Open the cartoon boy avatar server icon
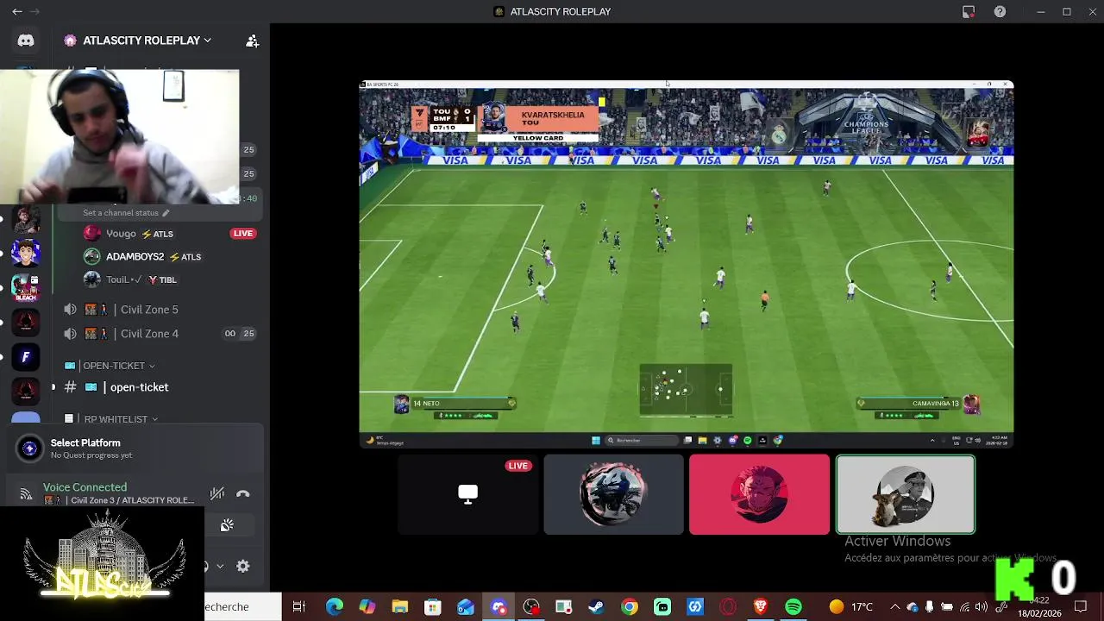1104x621 pixels. pyautogui.click(x=26, y=254)
